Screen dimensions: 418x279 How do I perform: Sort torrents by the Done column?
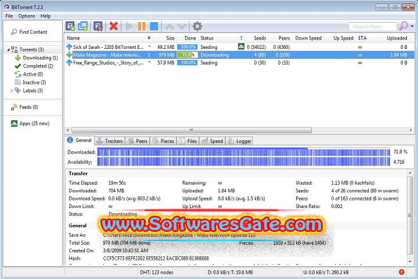[190, 38]
